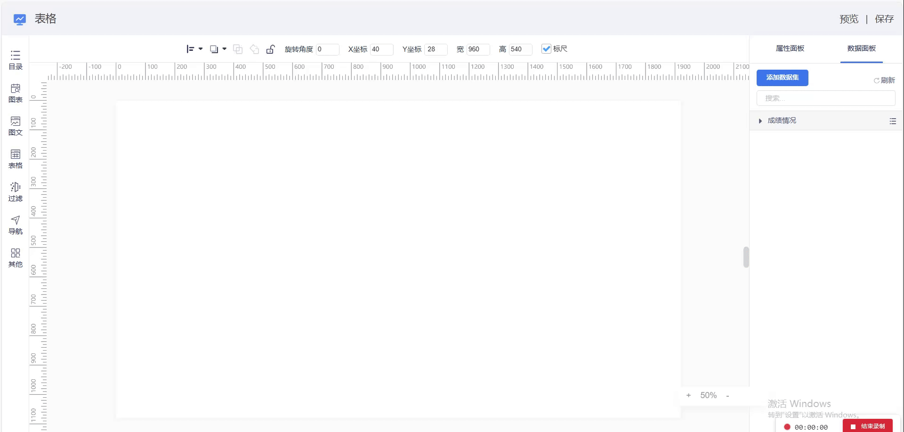Open the 表格 table components panel

pyautogui.click(x=16, y=159)
